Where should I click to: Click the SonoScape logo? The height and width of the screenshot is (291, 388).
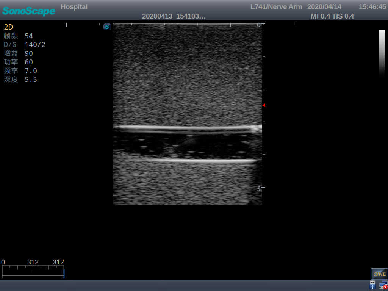tap(28, 11)
